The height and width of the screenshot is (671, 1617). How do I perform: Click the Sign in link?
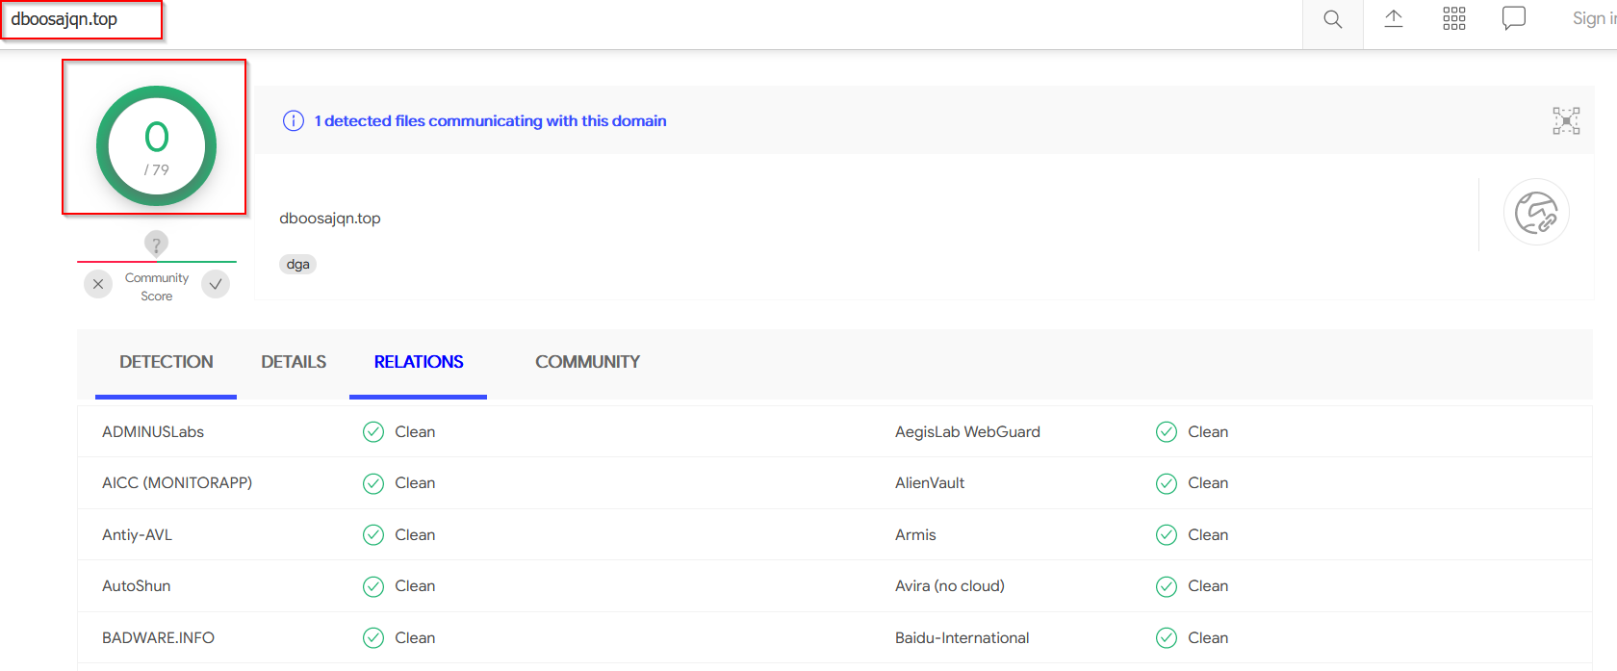point(1593,18)
